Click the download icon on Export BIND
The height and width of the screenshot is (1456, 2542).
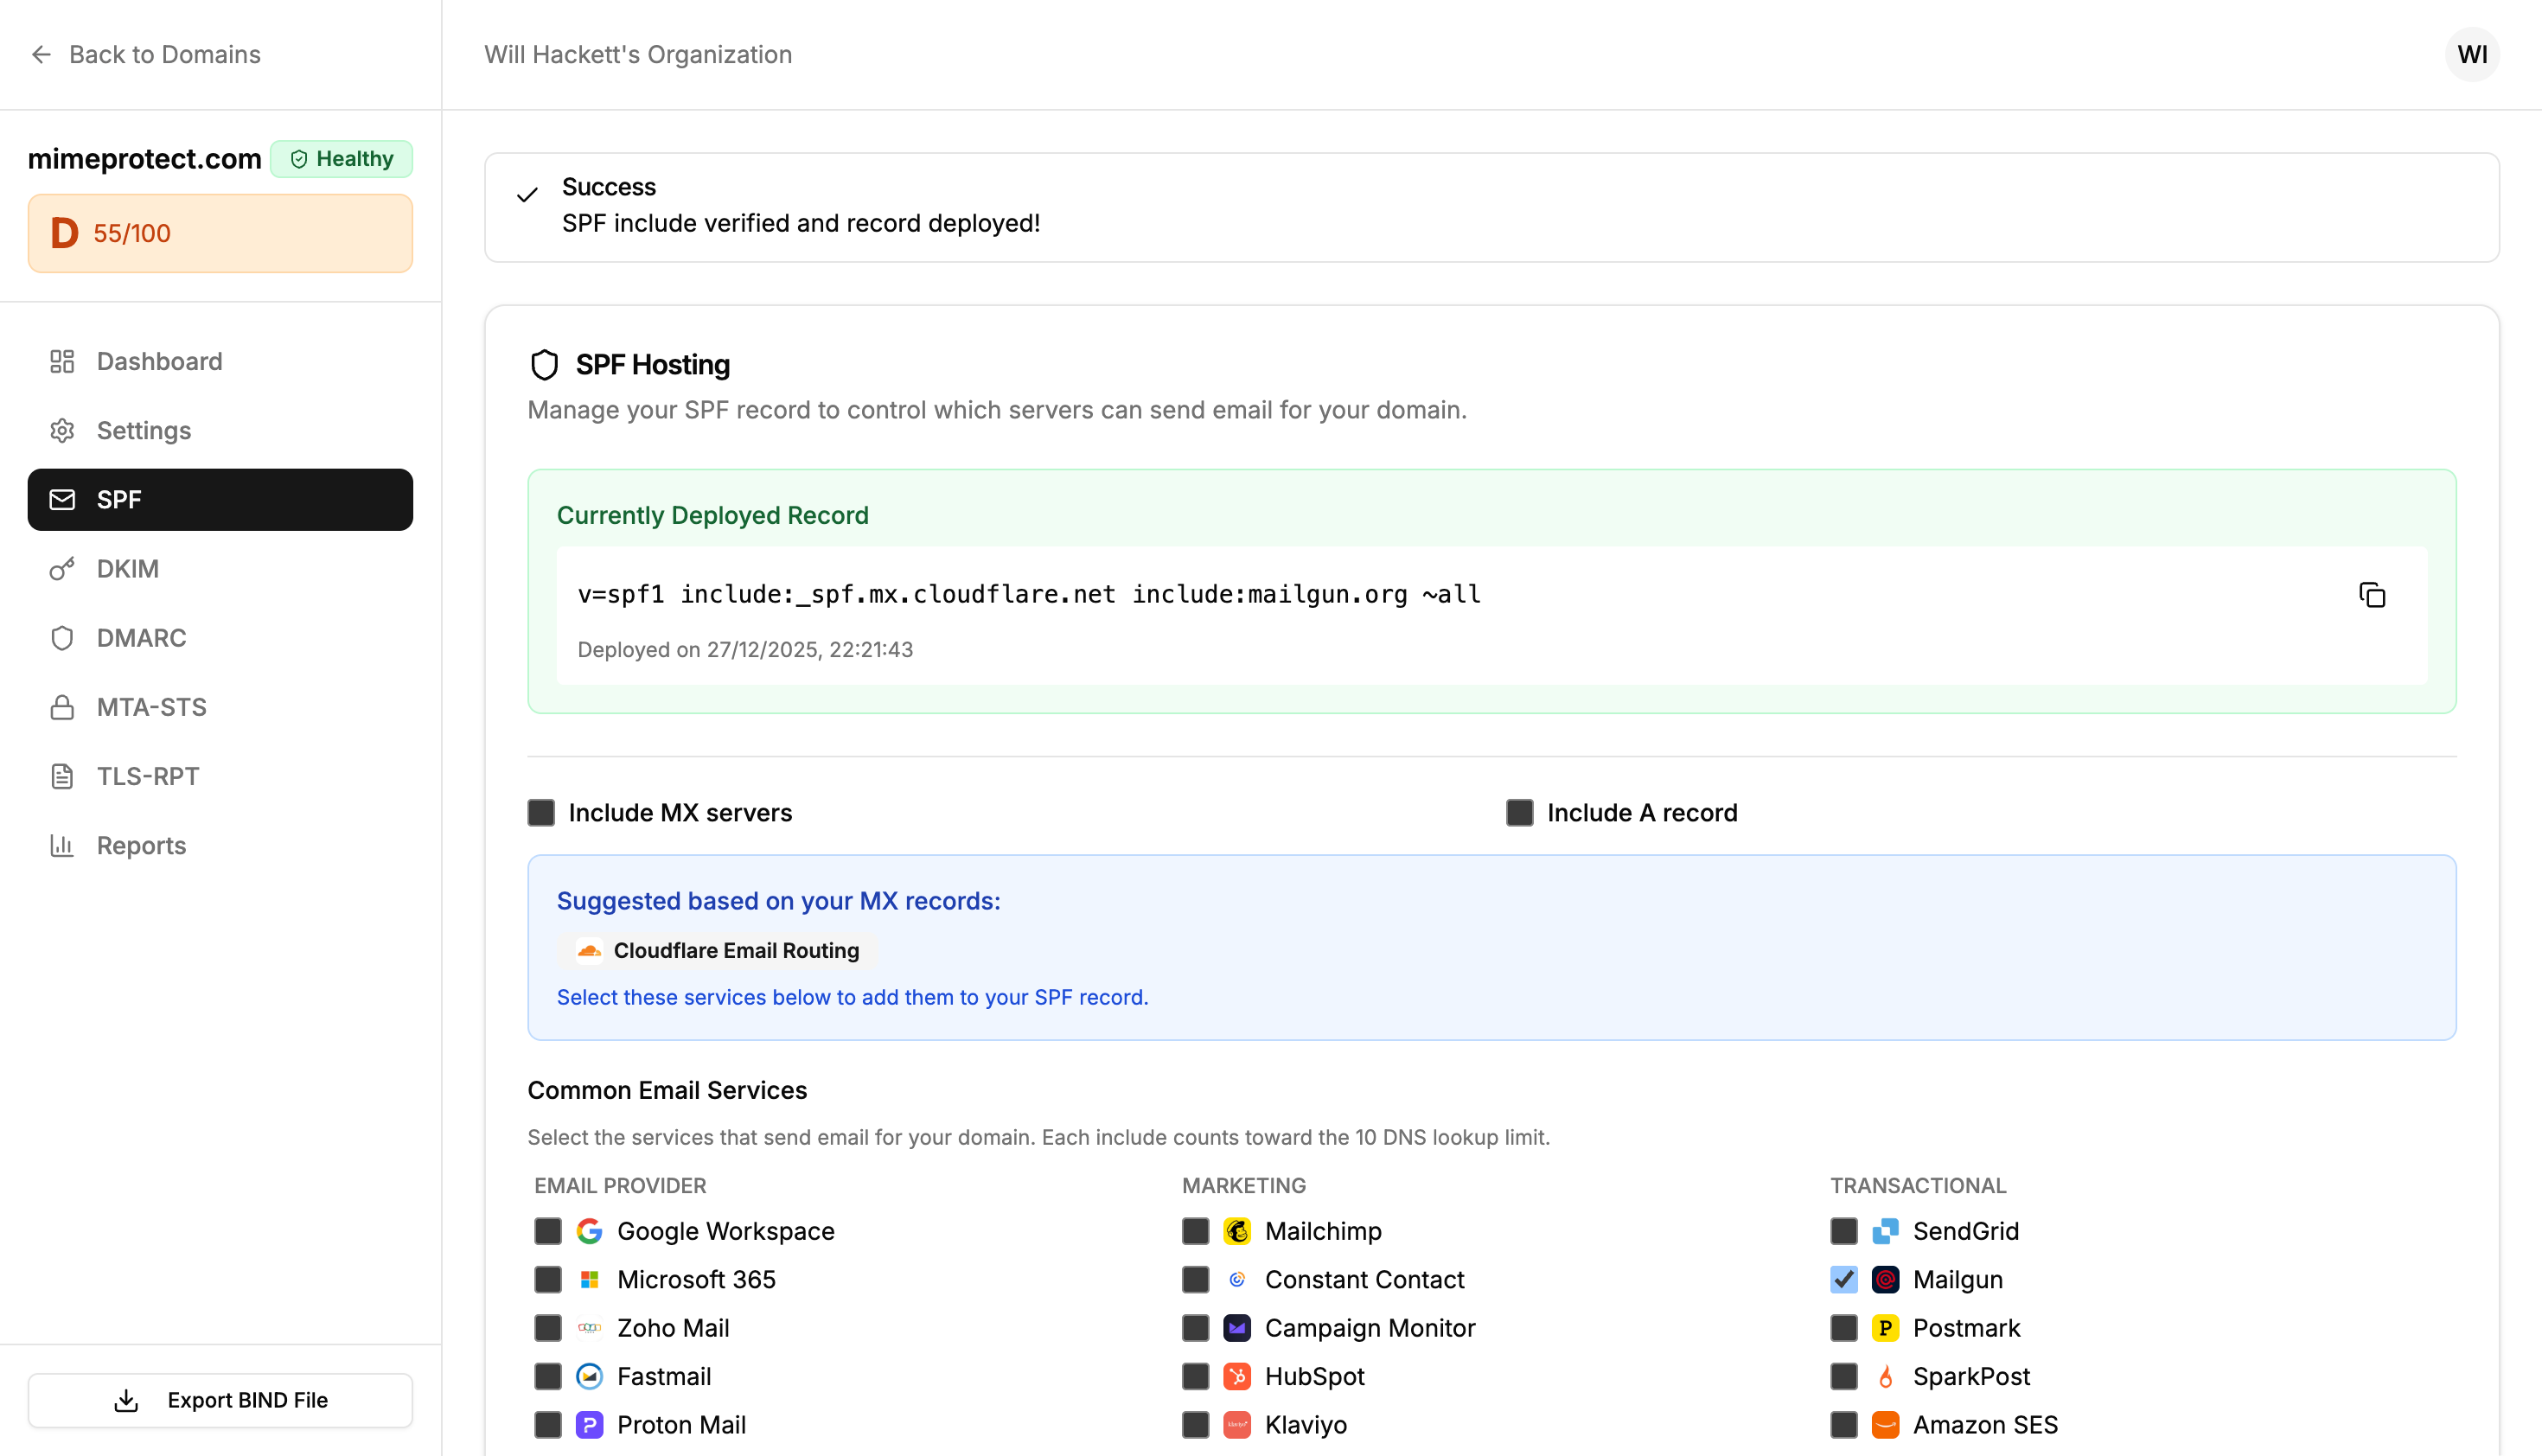tap(126, 1400)
